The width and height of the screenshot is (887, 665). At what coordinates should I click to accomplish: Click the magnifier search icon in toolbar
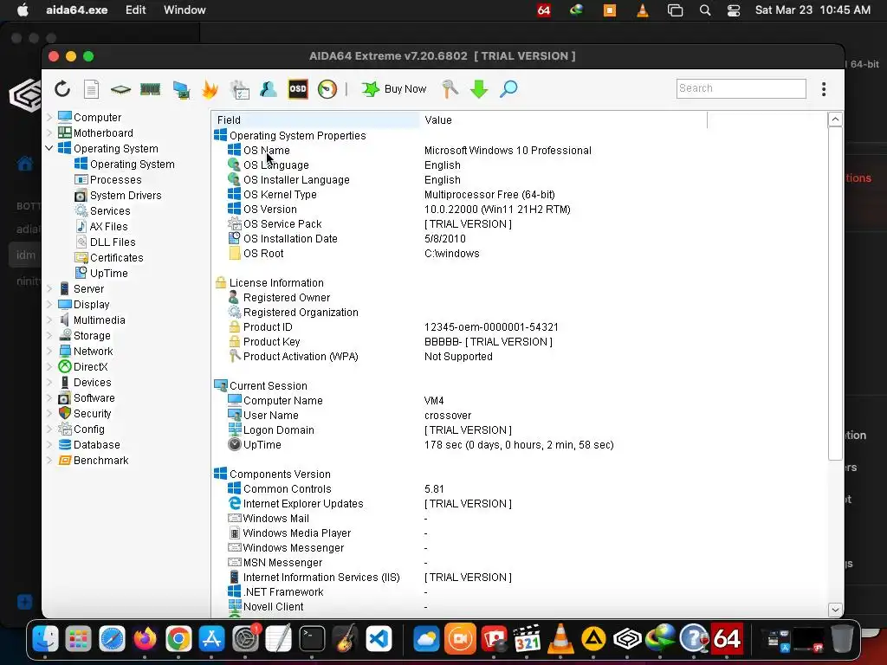click(x=508, y=89)
